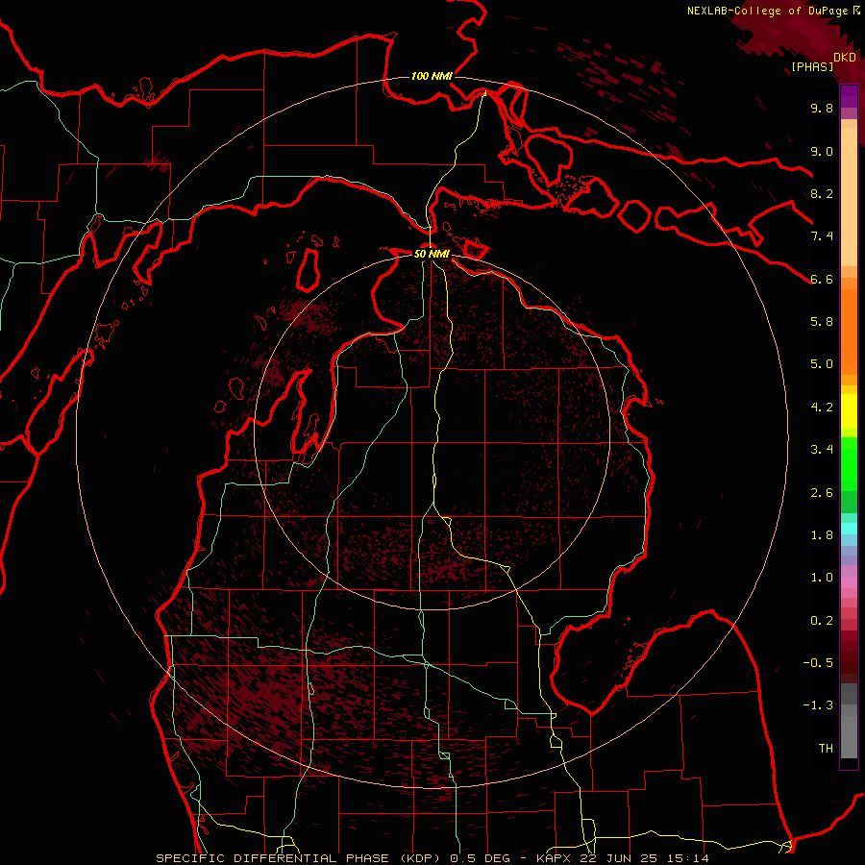Viewport: 865px width, 865px height.
Task: Click the color bar value '9.8'
Action: pyautogui.click(x=822, y=108)
